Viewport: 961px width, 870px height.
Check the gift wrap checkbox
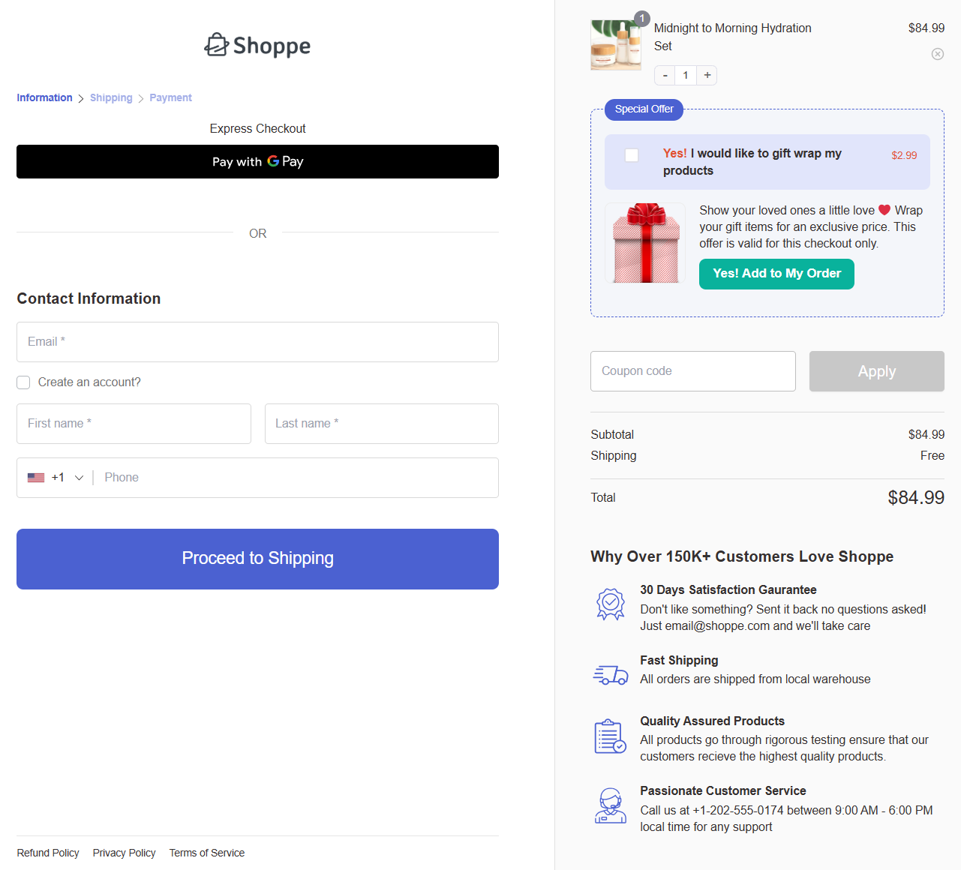pos(632,155)
